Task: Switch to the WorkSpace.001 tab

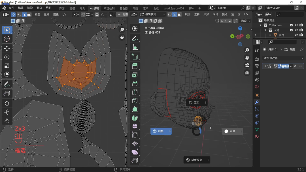Action: 174,8
